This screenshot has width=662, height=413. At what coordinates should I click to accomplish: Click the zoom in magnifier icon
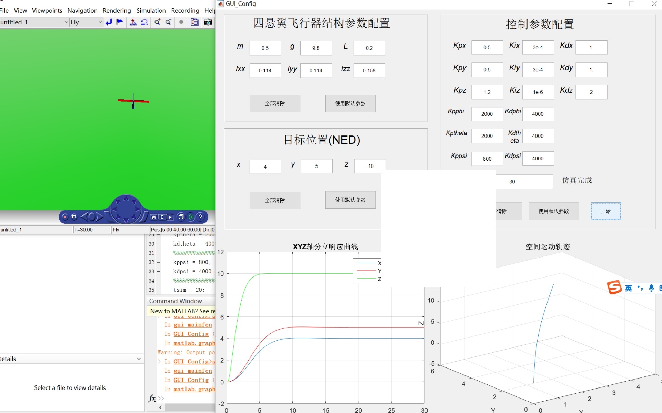157,22
